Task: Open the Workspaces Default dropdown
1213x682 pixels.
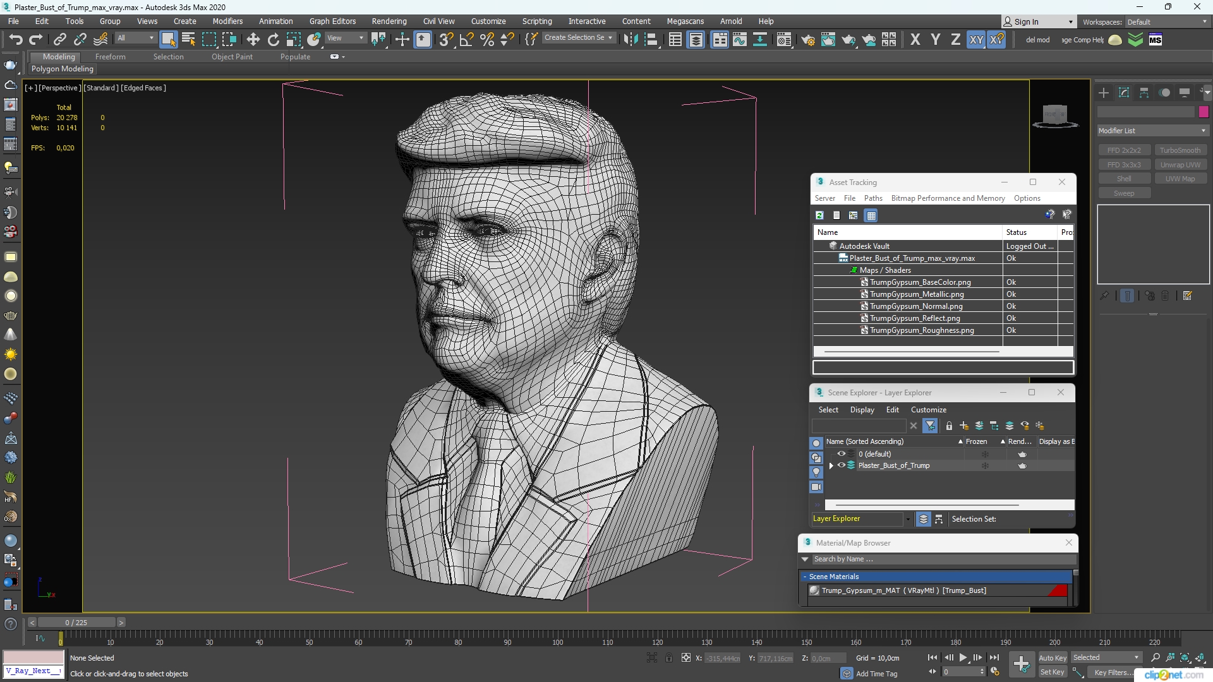Action: [1166, 22]
